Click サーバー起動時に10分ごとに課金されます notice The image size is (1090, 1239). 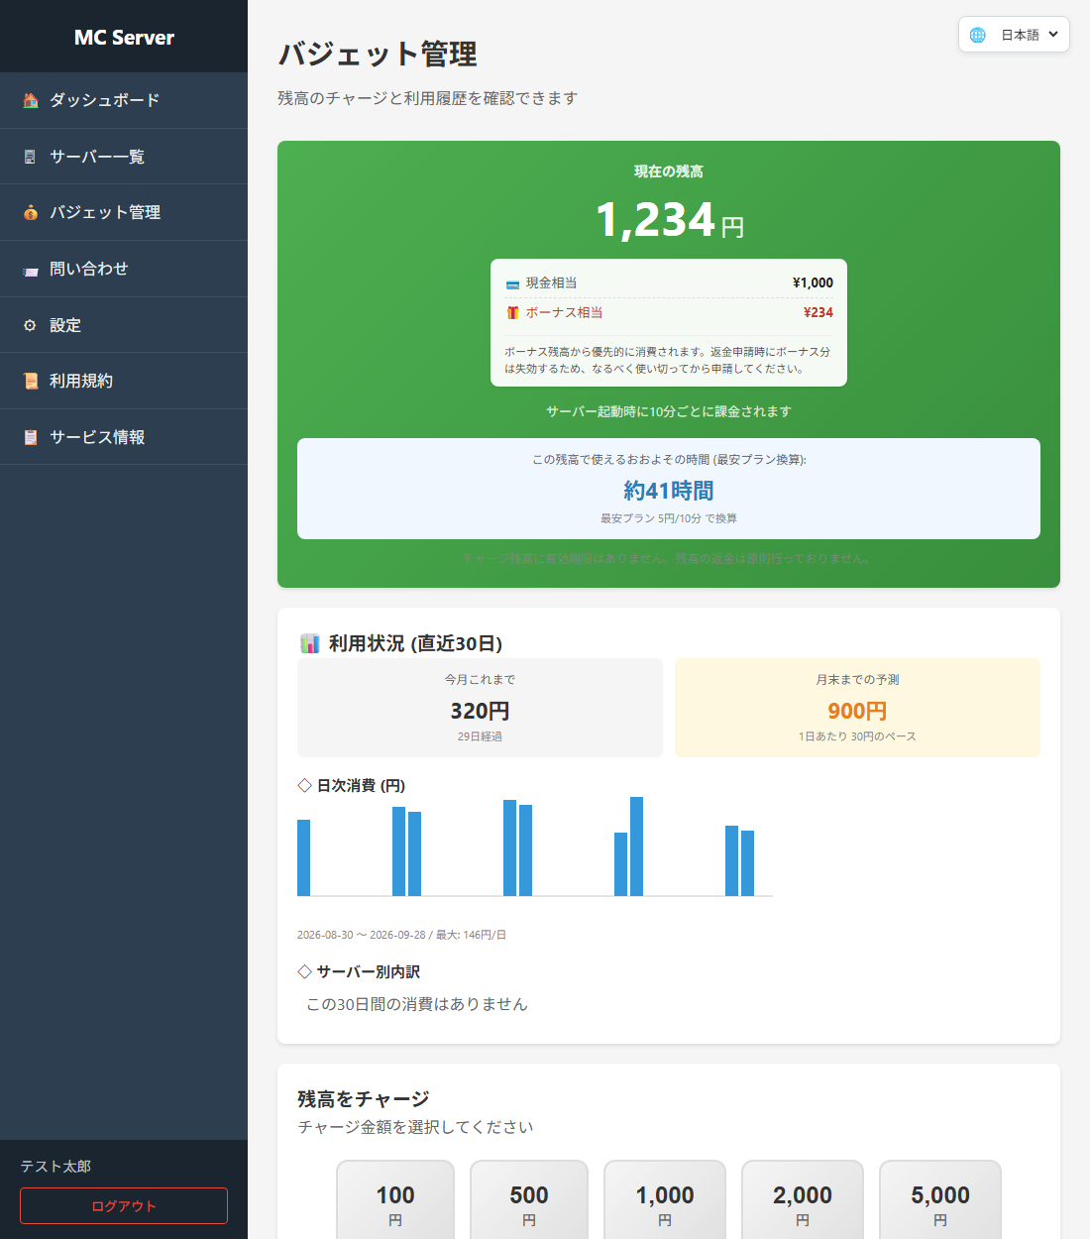tap(669, 411)
